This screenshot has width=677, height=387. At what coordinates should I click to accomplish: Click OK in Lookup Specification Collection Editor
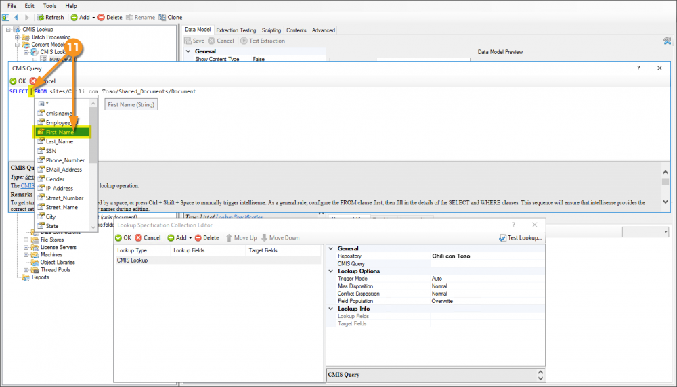point(123,237)
